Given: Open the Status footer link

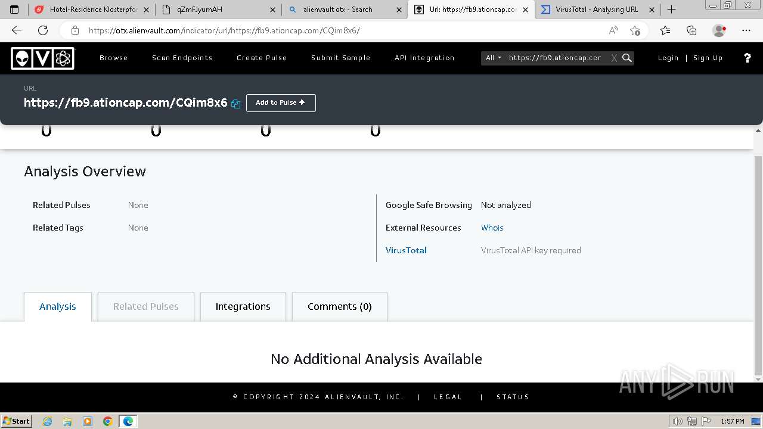Looking at the screenshot, I should coord(513,397).
